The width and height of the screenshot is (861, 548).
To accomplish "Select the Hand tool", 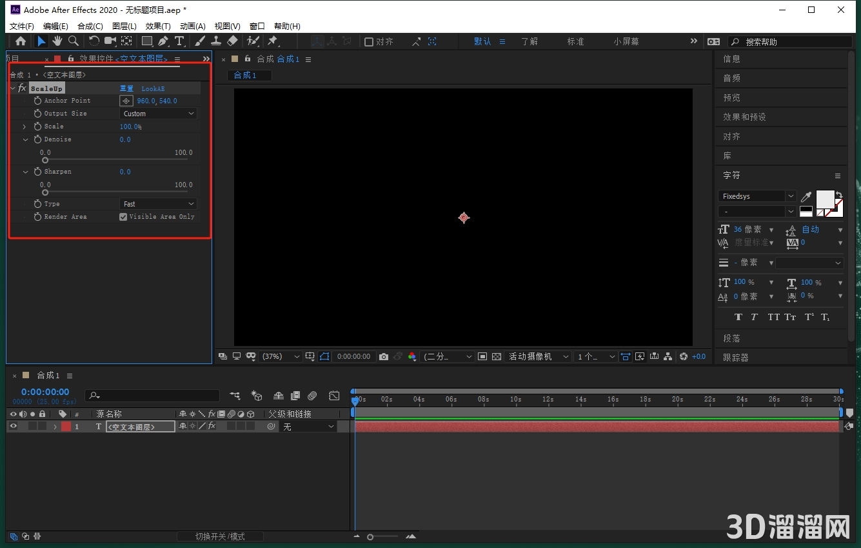I will 57,41.
